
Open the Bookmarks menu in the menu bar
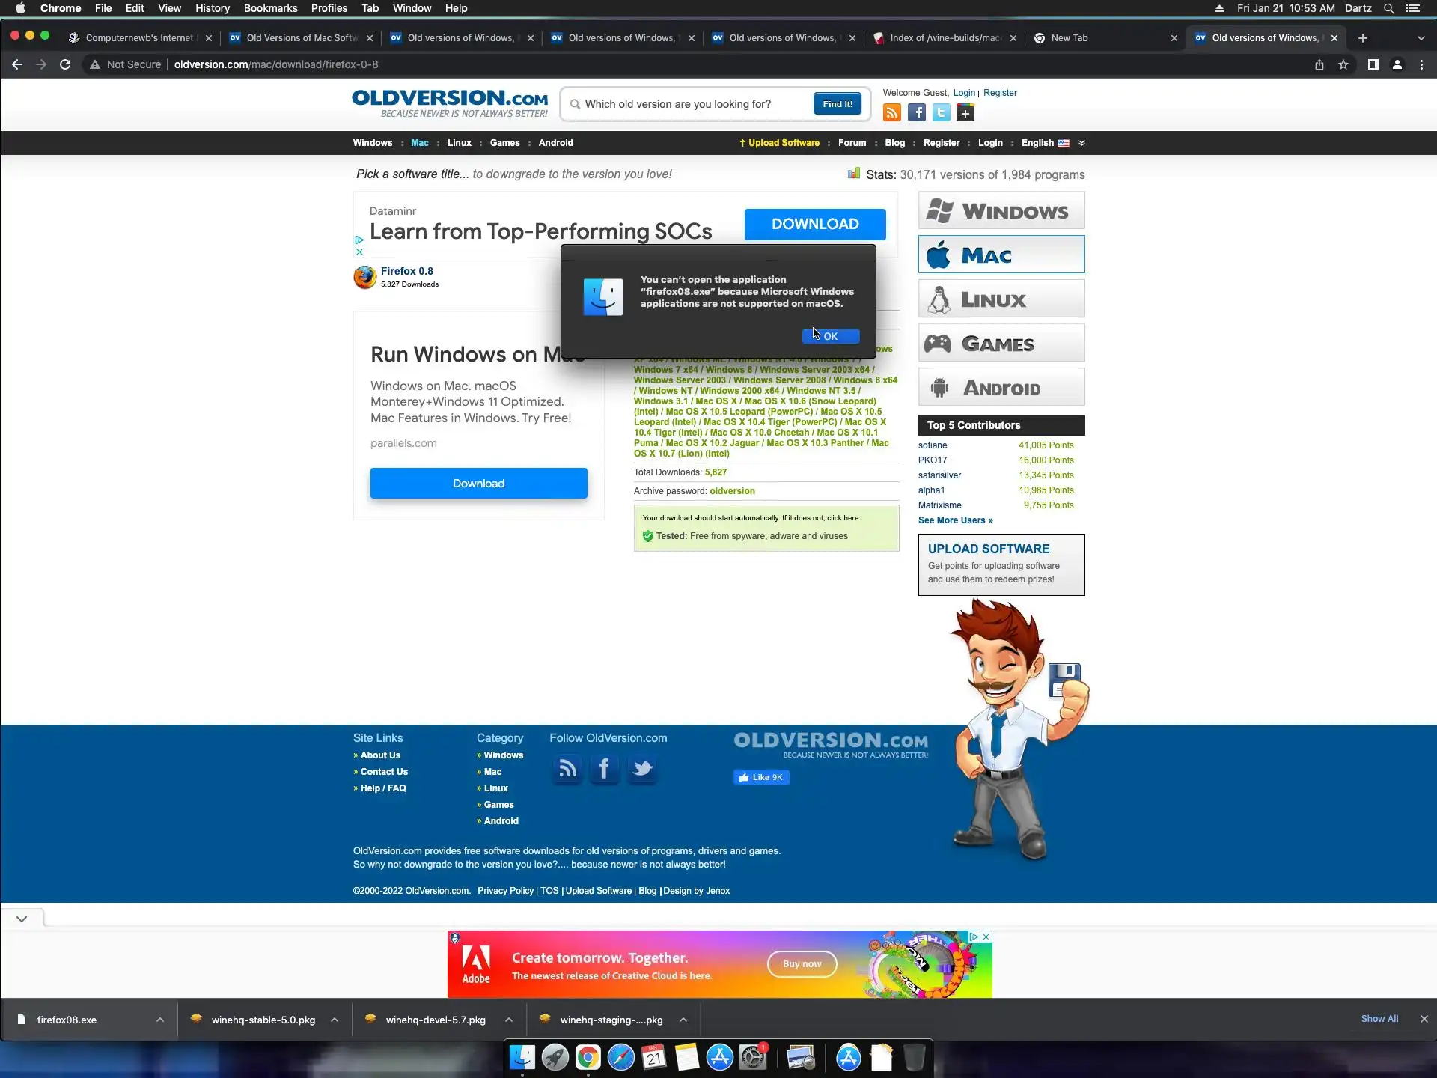(x=270, y=8)
